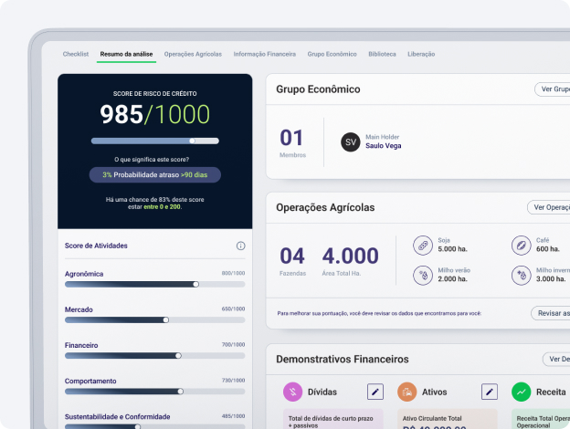Click the Café crop icon
Screen dimensions: 570x429
click(x=522, y=246)
